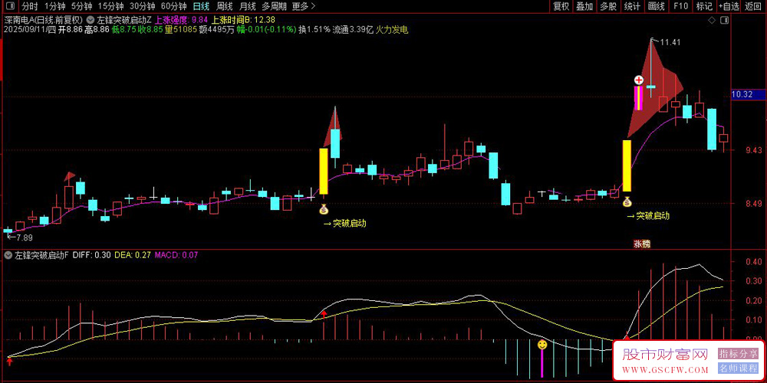
Task: Switch to 月线 monthly chart
Action: (247, 6)
